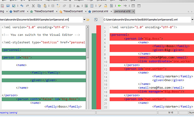This screenshot has width=194, height=118.
Task: Expand the left file path dropdown
Action: (84, 19)
